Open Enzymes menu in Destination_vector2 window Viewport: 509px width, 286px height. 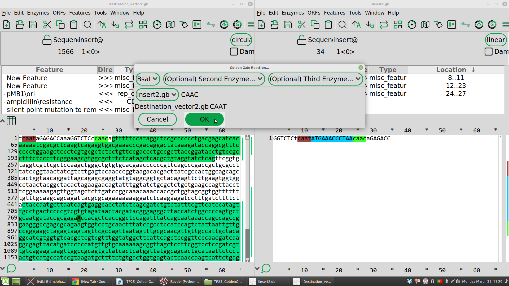coord(38,13)
